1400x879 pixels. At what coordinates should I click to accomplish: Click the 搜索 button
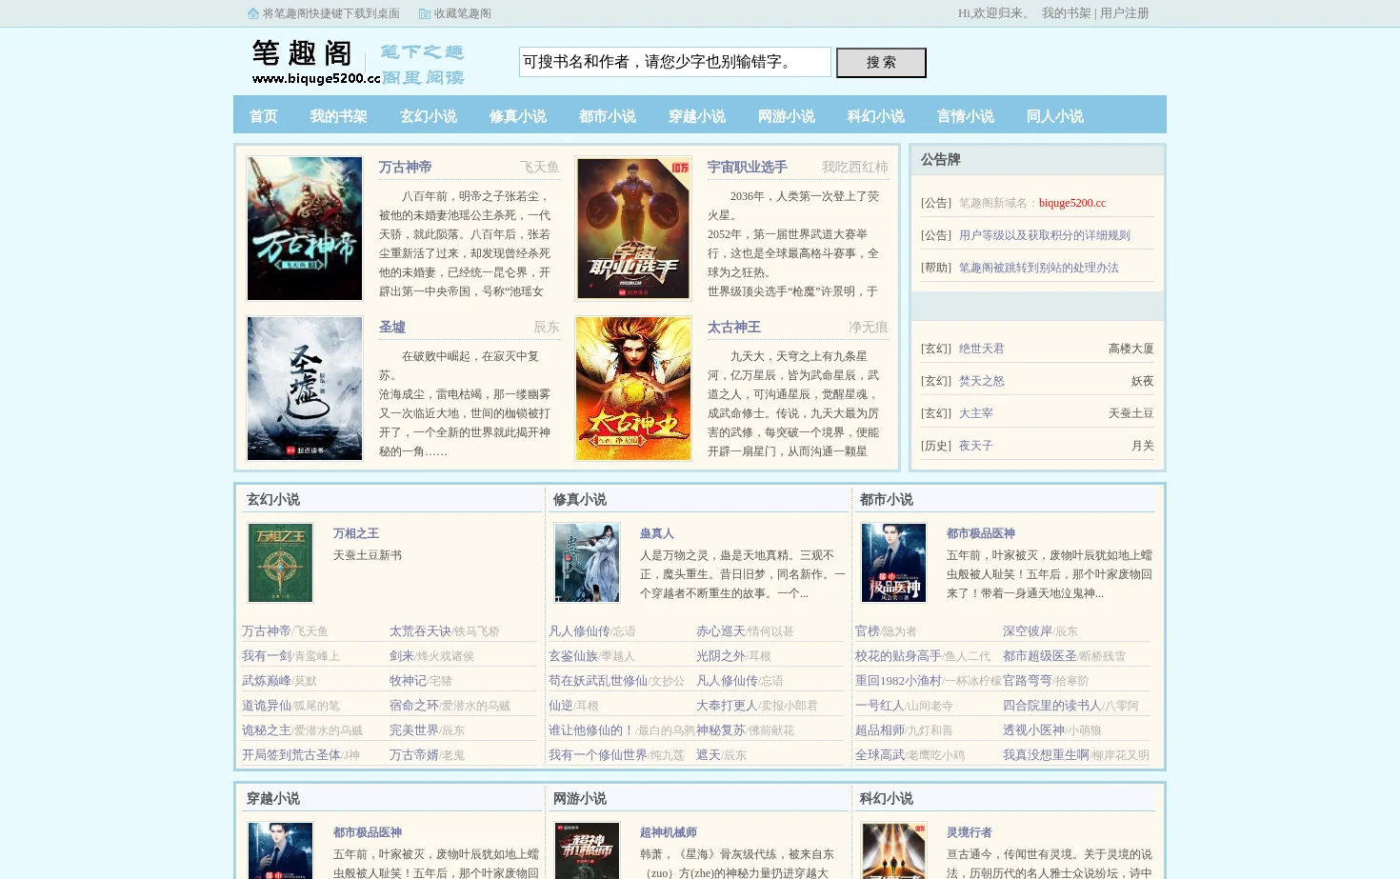(881, 63)
